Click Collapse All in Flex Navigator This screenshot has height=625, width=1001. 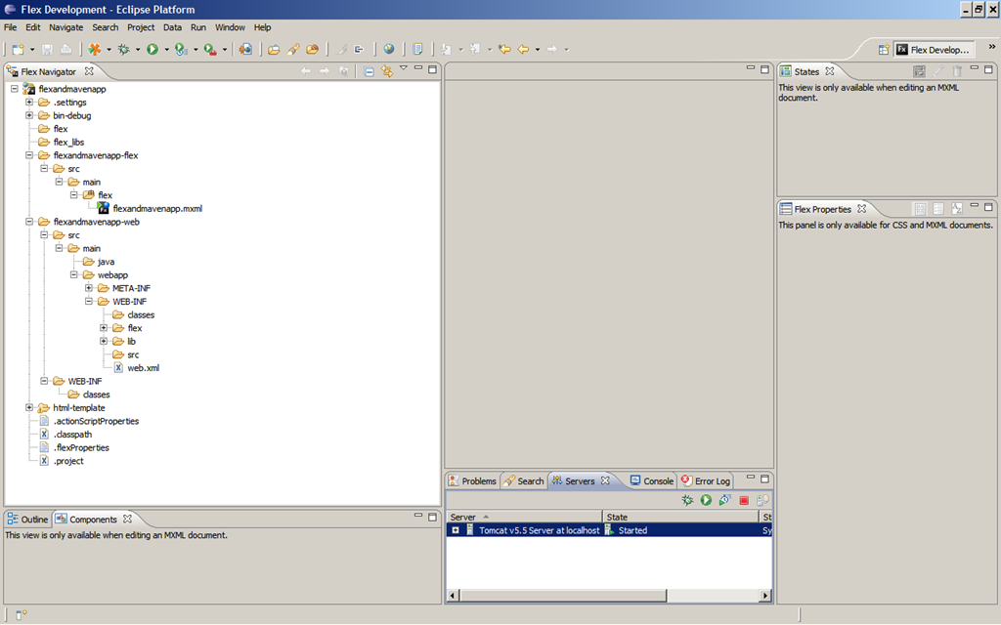pos(369,71)
